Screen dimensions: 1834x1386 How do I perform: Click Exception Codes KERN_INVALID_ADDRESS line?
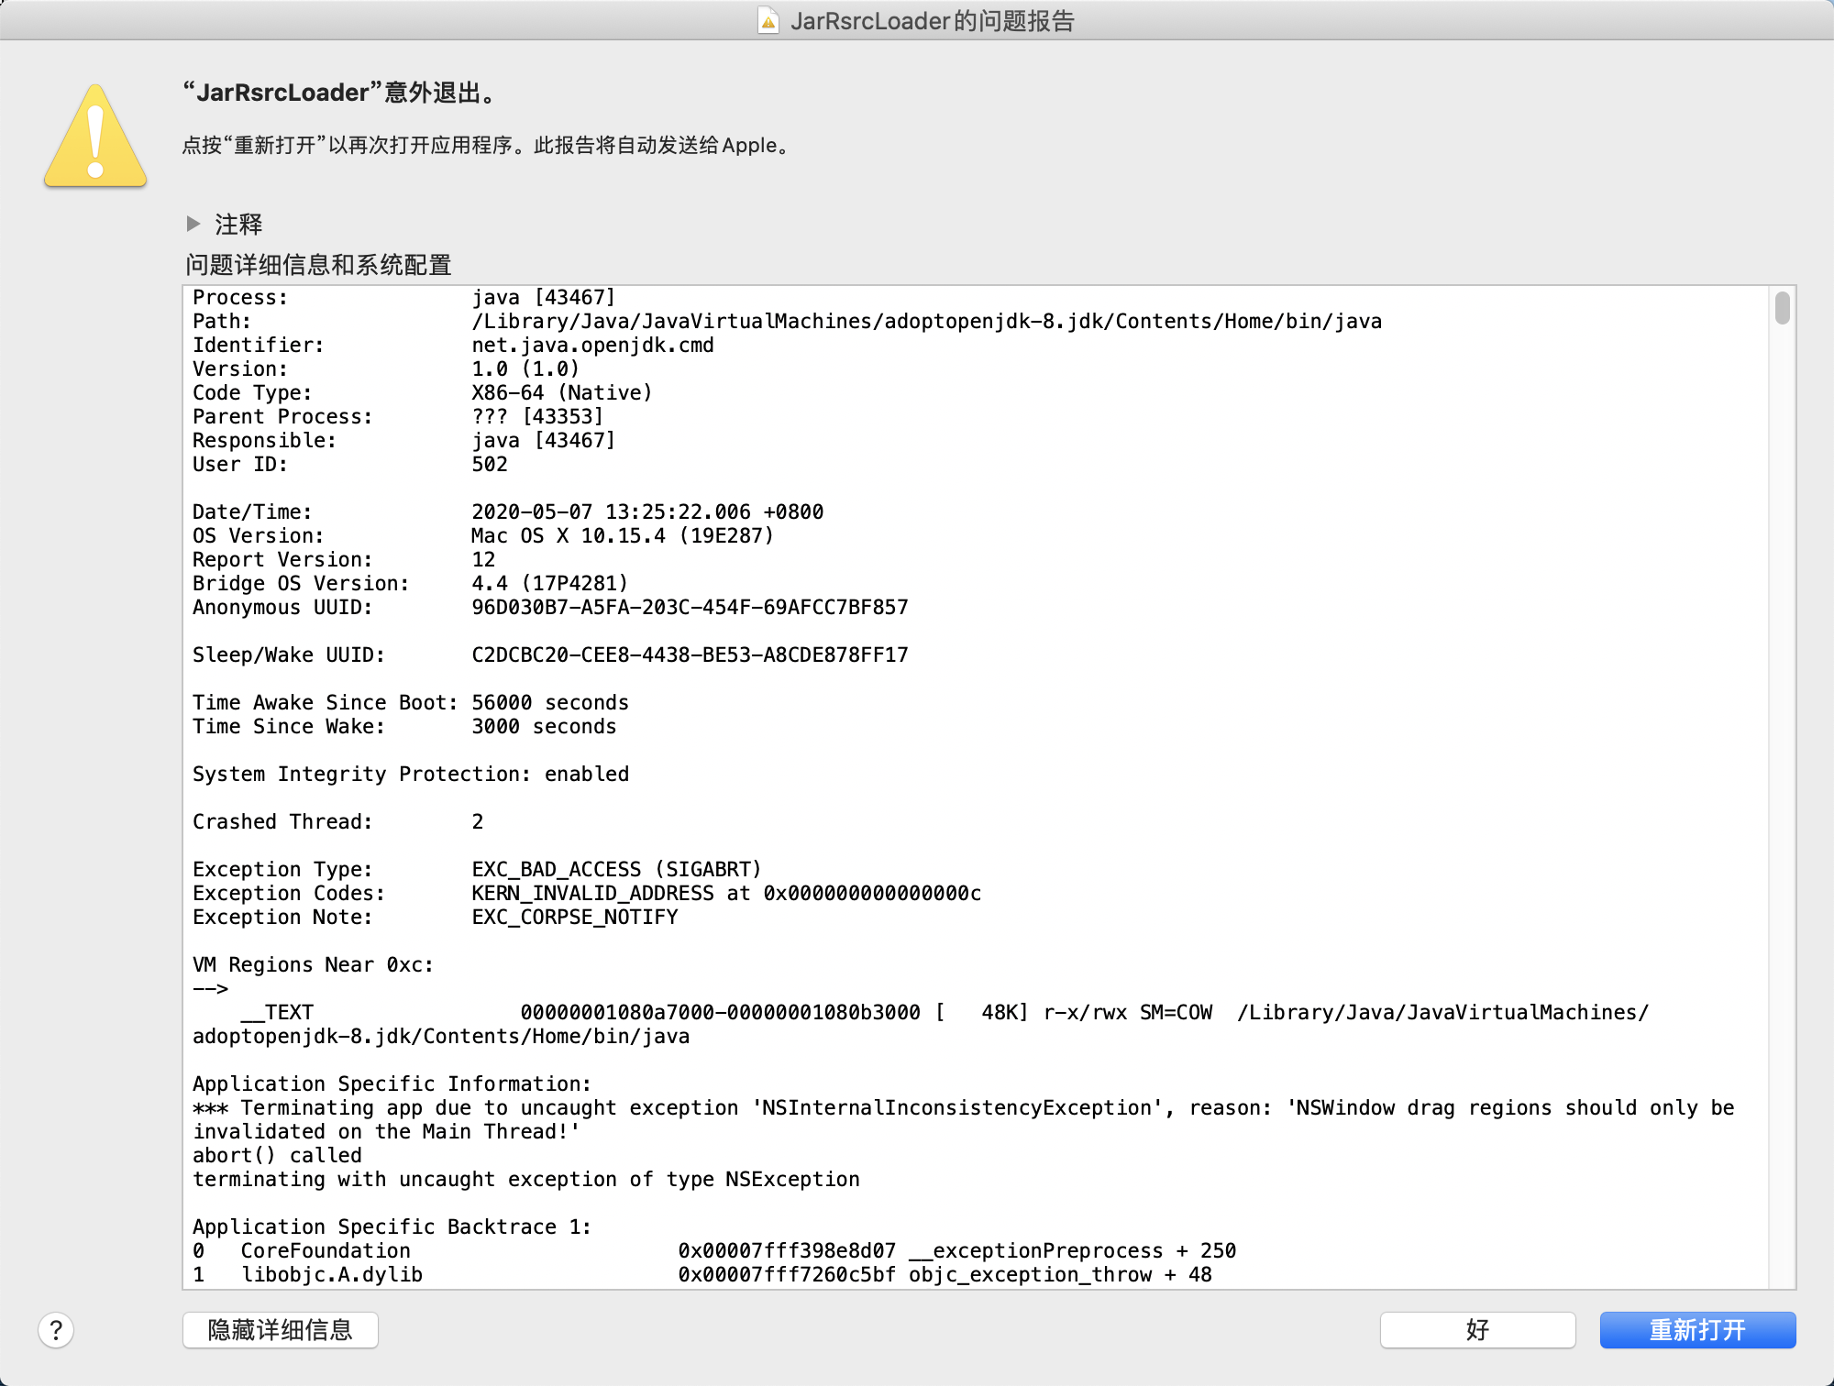(x=587, y=893)
